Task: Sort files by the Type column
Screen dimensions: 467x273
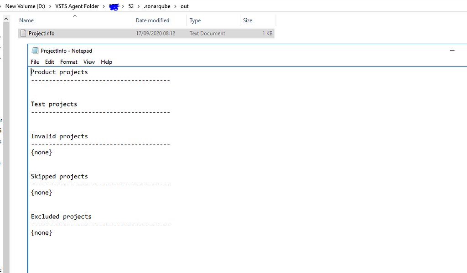Action: [x=195, y=20]
